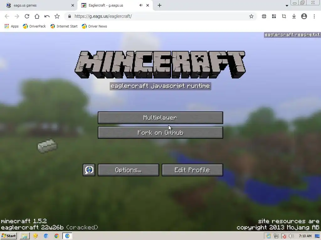This screenshot has height=240, width=321.
Task: Open a new browser tab
Action: 160,5
